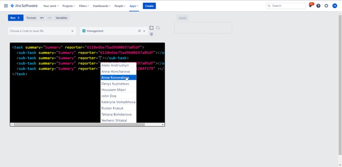Click the editor scroll right arrow
This screenshot has width=342, height=167.
pyautogui.click(x=163, y=125)
